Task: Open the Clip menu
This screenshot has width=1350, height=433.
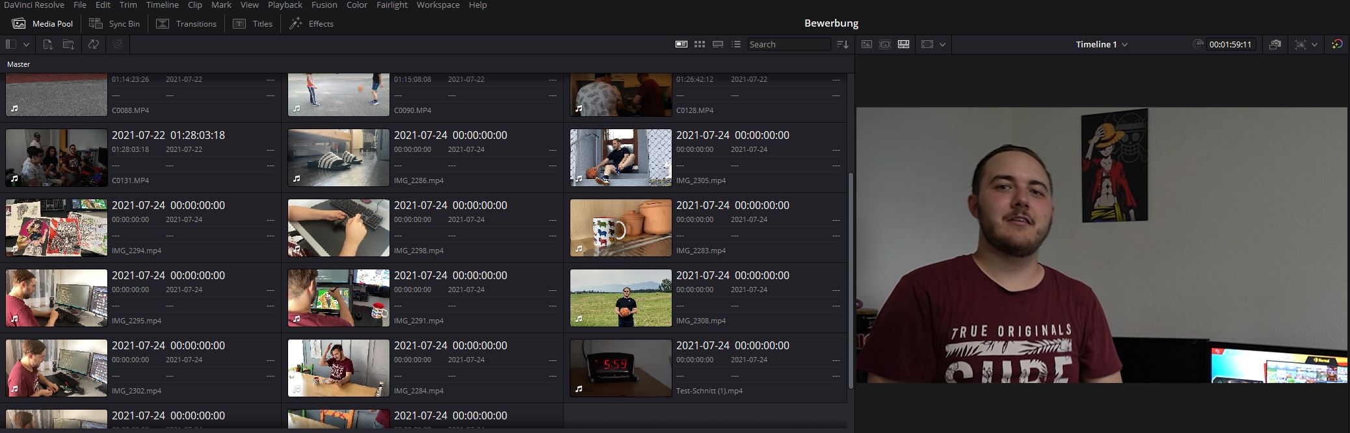Action: (x=195, y=5)
